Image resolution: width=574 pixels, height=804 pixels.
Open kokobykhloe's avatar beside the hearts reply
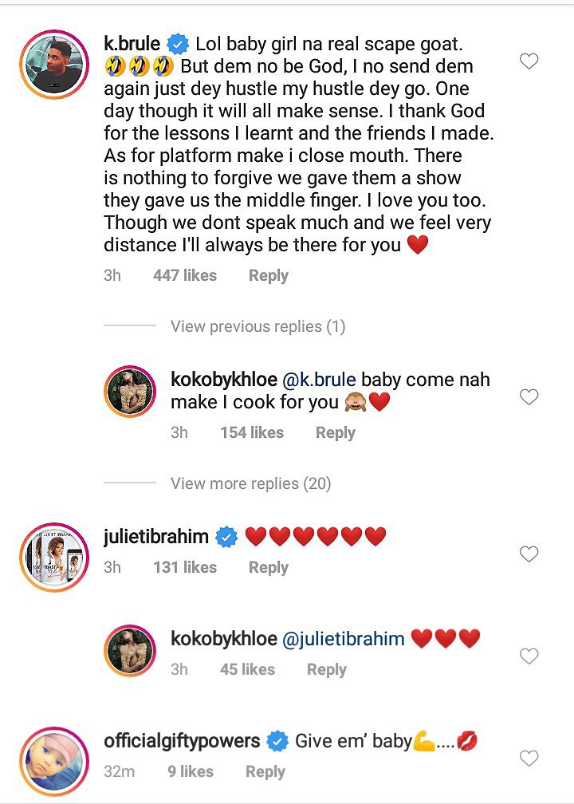[130, 652]
